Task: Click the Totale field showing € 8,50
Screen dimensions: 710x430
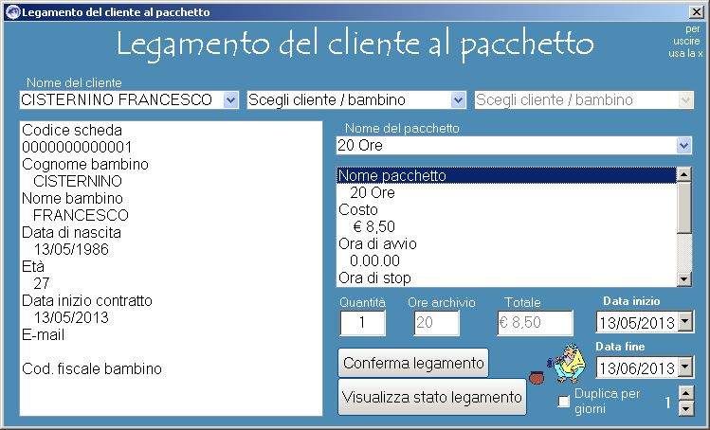Action: click(x=535, y=322)
